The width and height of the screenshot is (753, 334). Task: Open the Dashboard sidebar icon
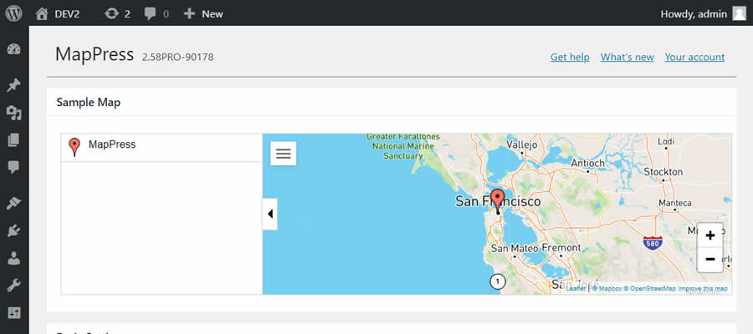(14, 49)
